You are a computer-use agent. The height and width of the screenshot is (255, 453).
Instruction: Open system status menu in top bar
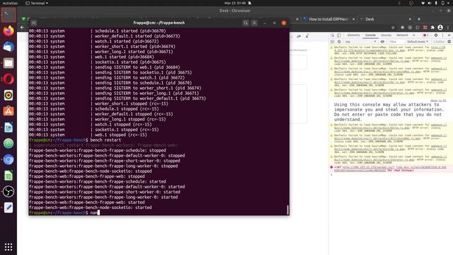click(435, 3)
